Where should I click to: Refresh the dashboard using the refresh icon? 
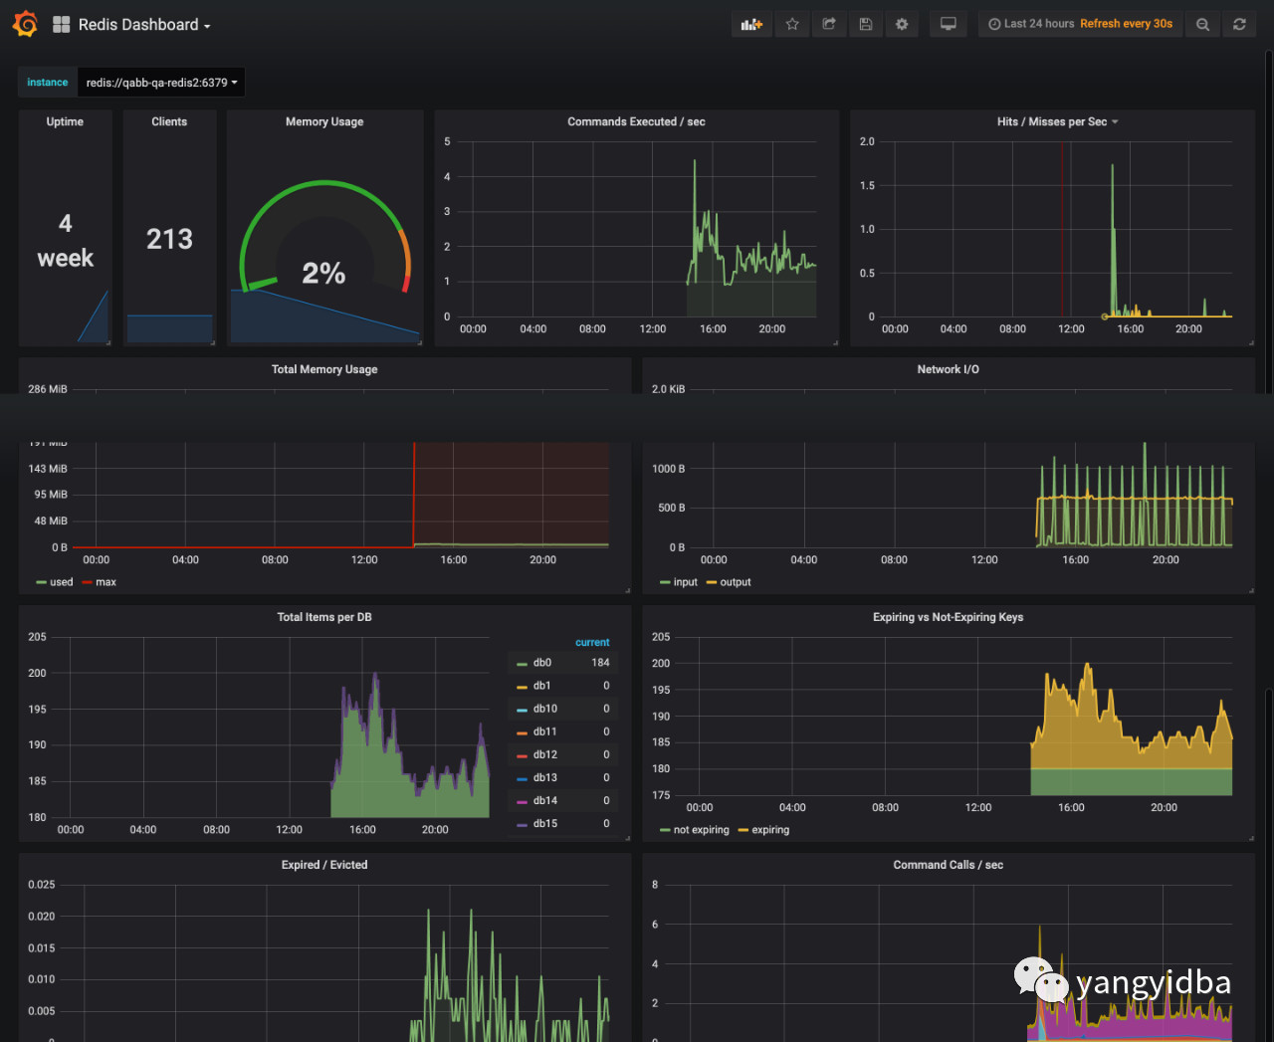click(1239, 24)
